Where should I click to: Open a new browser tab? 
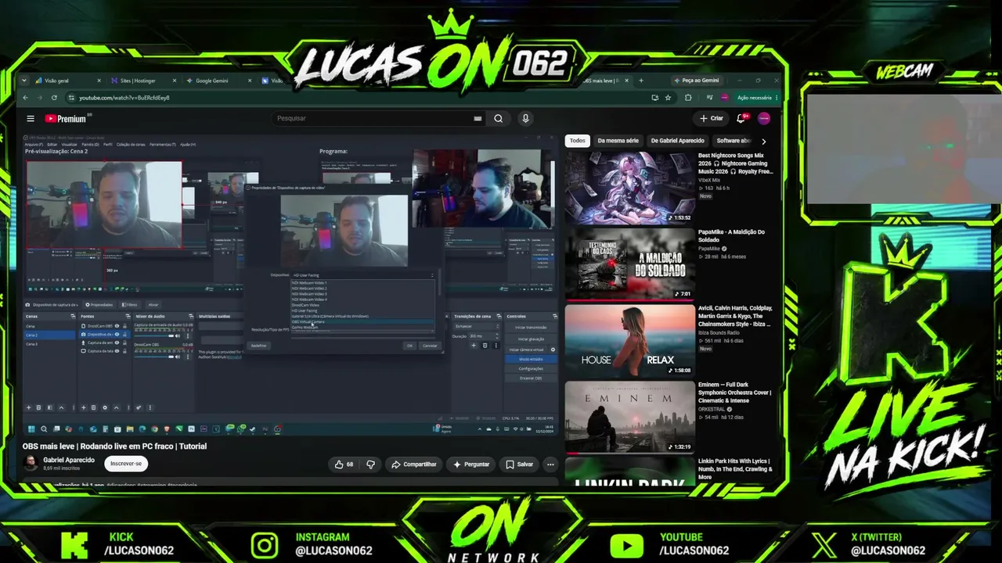click(641, 81)
